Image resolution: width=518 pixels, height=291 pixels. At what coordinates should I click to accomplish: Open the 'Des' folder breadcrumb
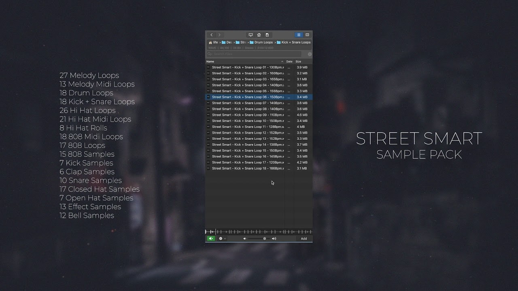pyautogui.click(x=227, y=42)
